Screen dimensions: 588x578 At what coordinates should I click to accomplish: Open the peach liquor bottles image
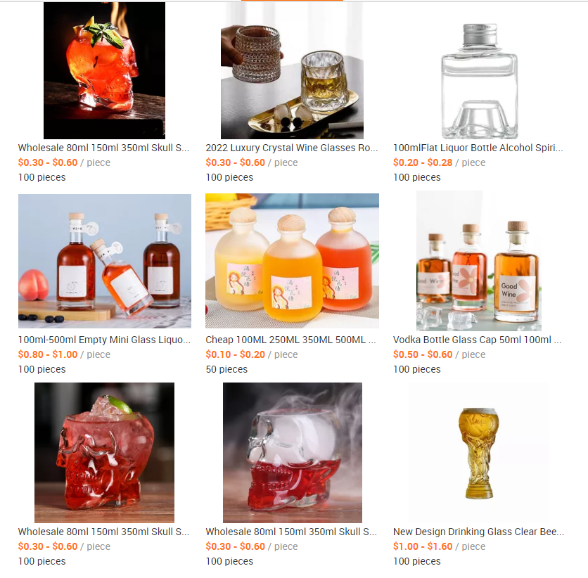tap(105, 261)
